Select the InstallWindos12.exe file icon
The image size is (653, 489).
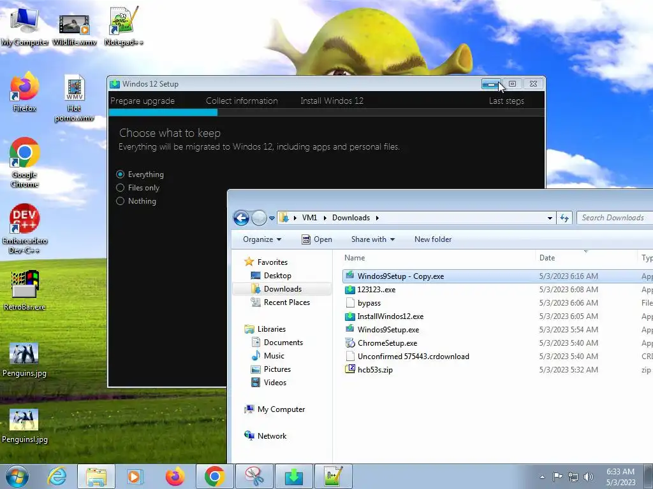click(350, 316)
